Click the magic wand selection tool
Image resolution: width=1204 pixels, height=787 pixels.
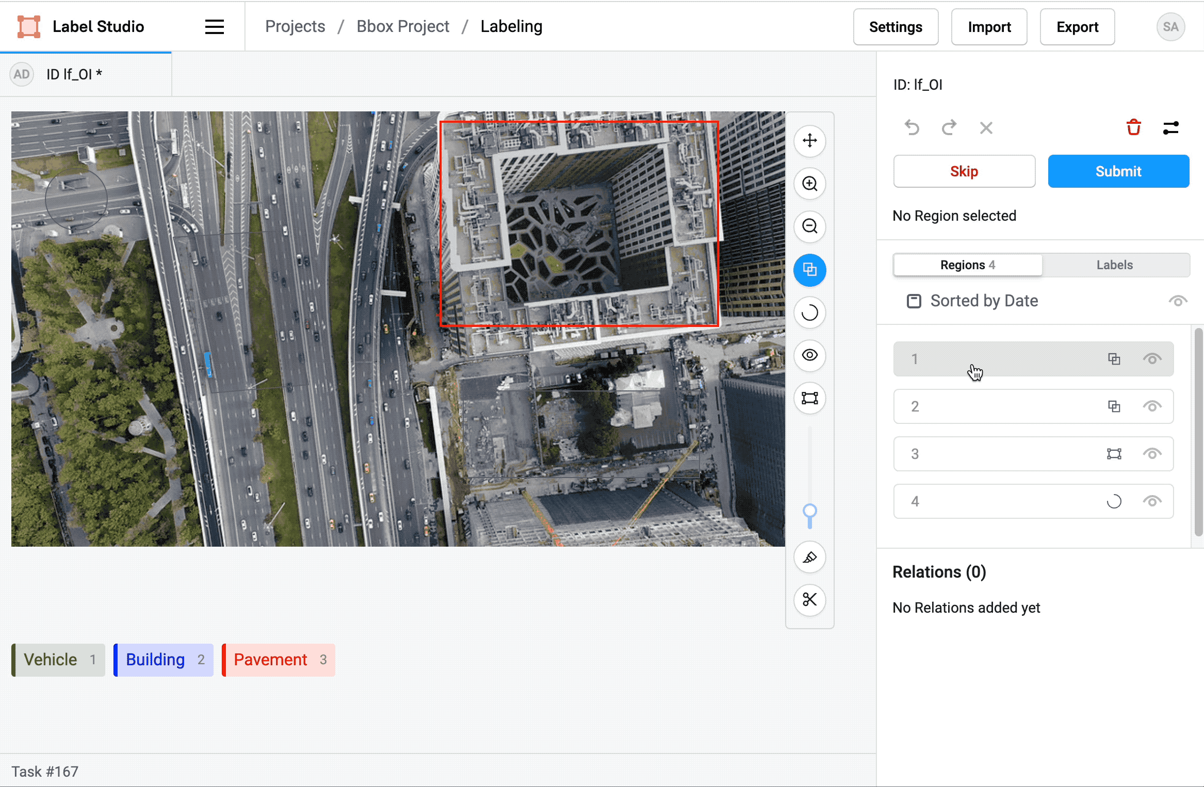pyautogui.click(x=810, y=557)
